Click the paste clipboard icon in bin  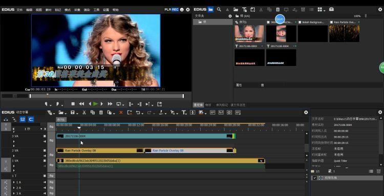pyautogui.click(x=278, y=10)
